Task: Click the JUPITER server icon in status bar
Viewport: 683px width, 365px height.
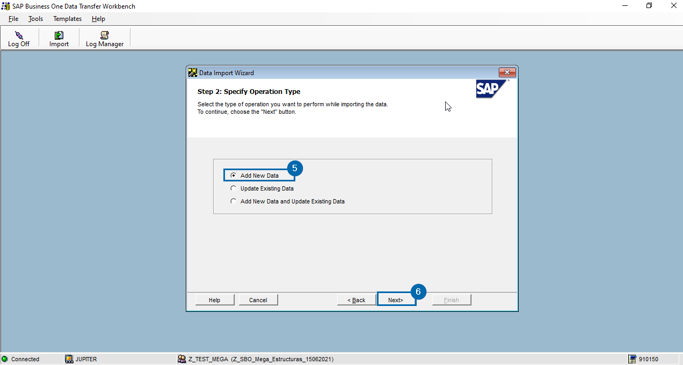Action: coord(69,359)
